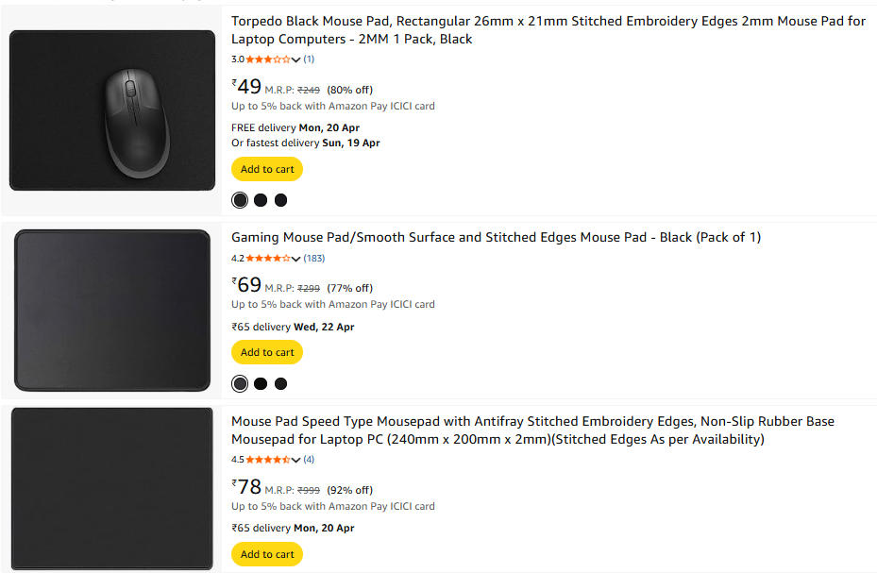Expand the 4.5 star rating chevron
877x573 pixels.
[x=296, y=461]
